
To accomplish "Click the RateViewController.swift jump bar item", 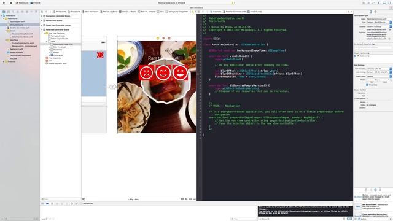I will (235, 12).
